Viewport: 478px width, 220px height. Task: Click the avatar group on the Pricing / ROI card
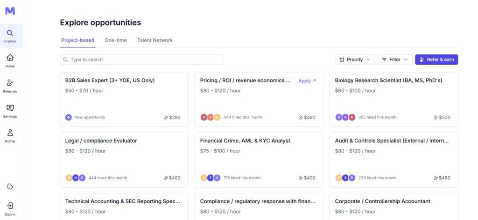pos(211,117)
